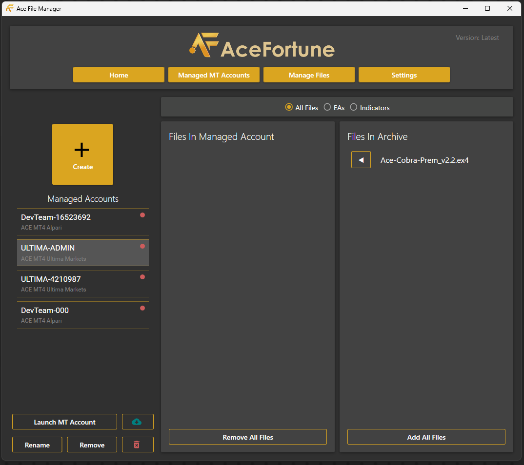Maximize the Ace File Manager window
524x465 pixels.
487,8
